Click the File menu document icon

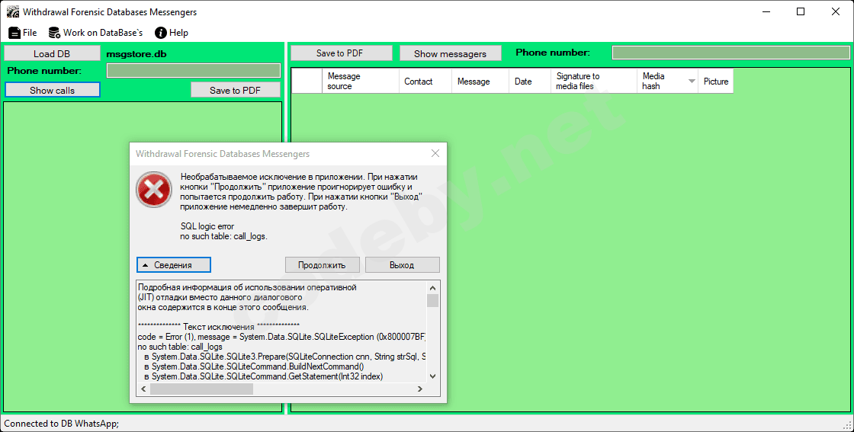click(x=14, y=34)
